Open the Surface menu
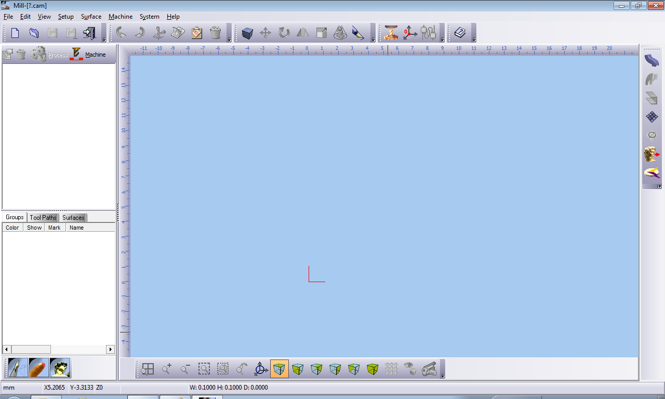This screenshot has width=665, height=399. [x=91, y=16]
